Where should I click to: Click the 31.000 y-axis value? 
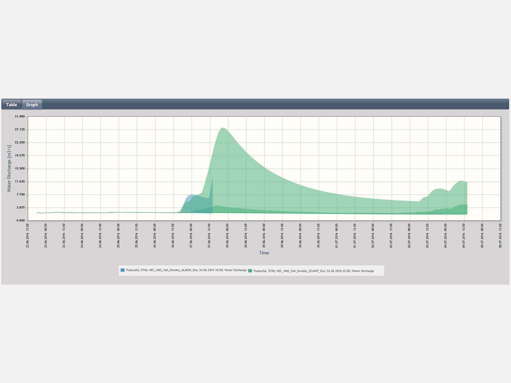[19, 116]
